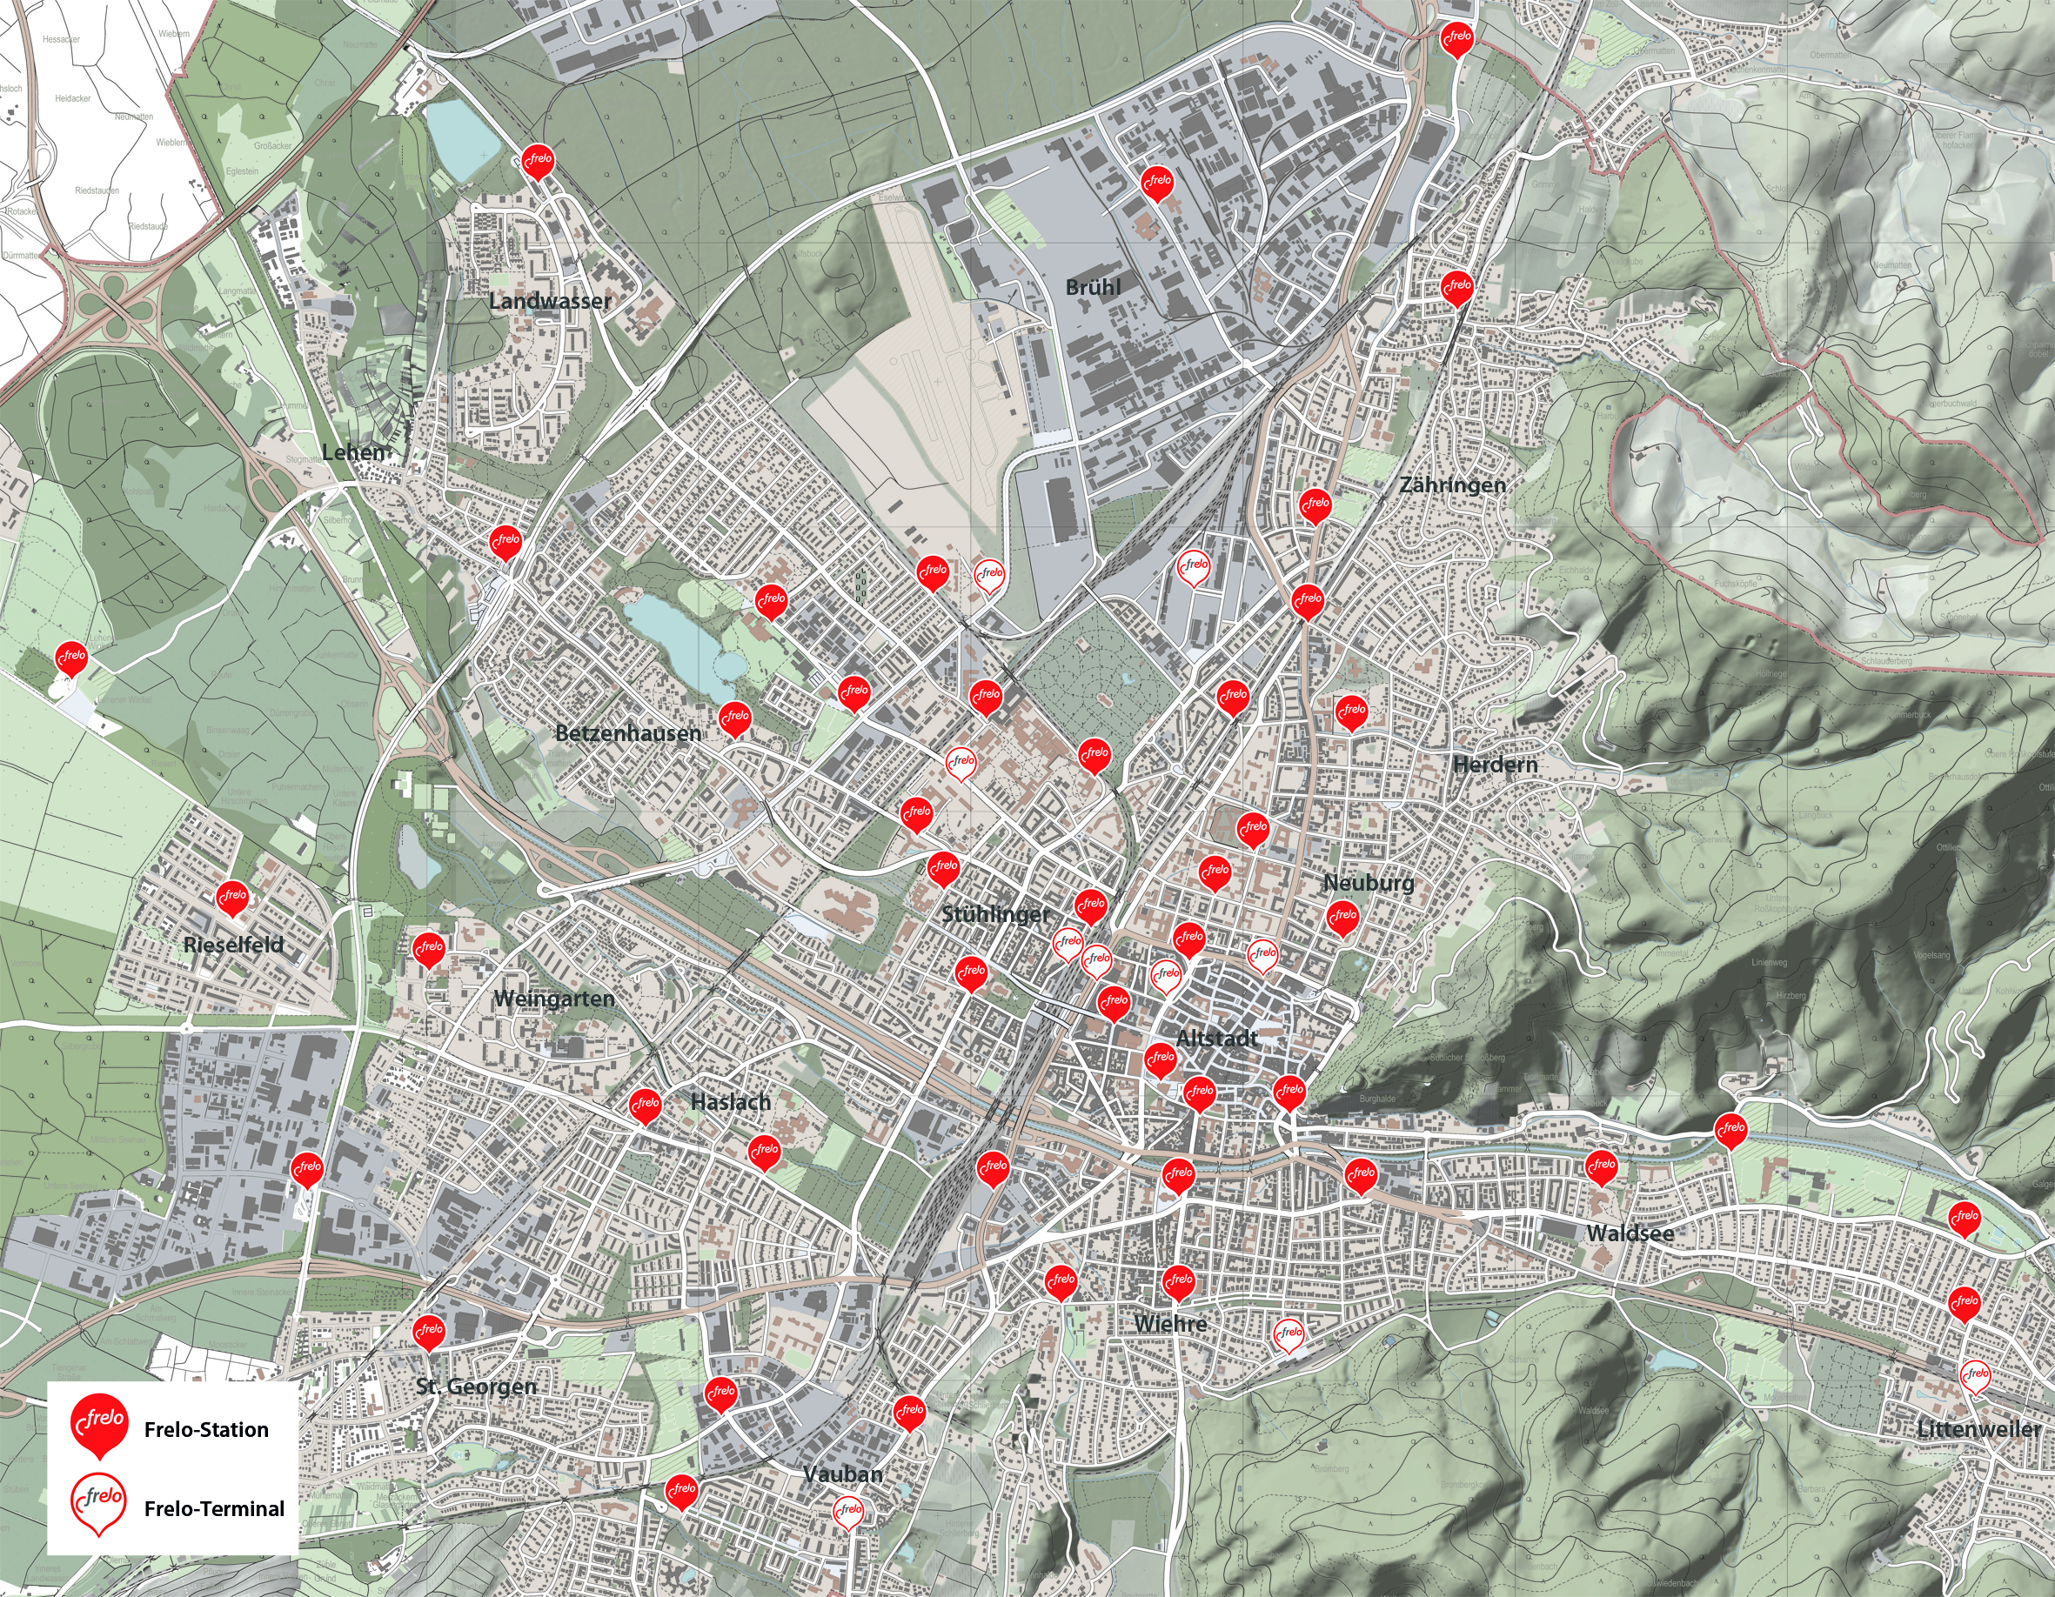
Task: Open the Frelo-Terminal marker in Vauban
Action: point(850,1511)
